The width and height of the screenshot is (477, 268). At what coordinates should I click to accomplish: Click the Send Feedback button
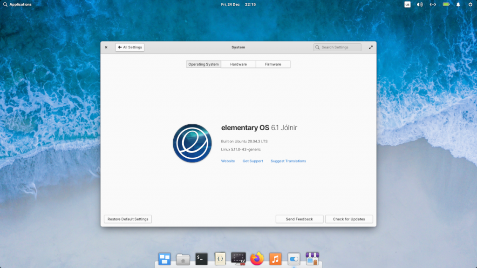coord(299,219)
